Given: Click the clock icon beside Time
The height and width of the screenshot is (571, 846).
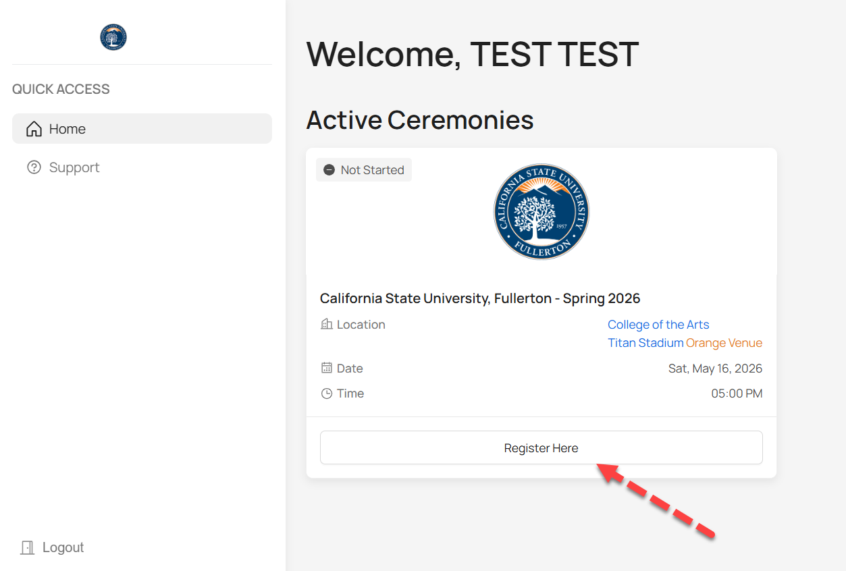Looking at the screenshot, I should click(326, 393).
